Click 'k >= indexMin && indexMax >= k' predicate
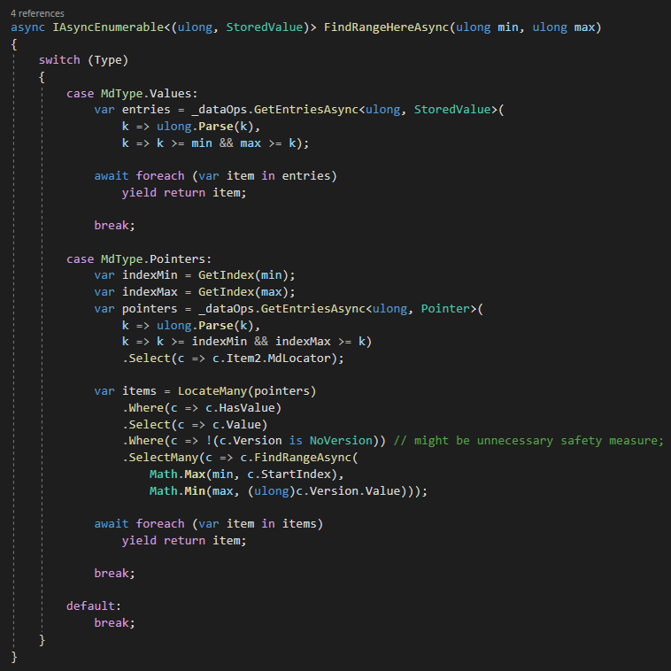Viewport: 671px width, 671px height. click(260, 342)
